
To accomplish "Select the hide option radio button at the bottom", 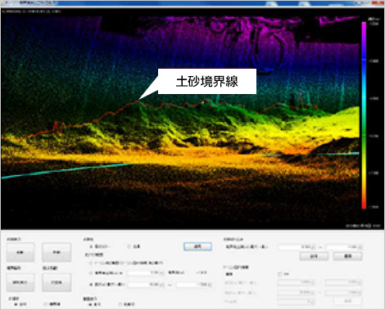I will [120, 304].
